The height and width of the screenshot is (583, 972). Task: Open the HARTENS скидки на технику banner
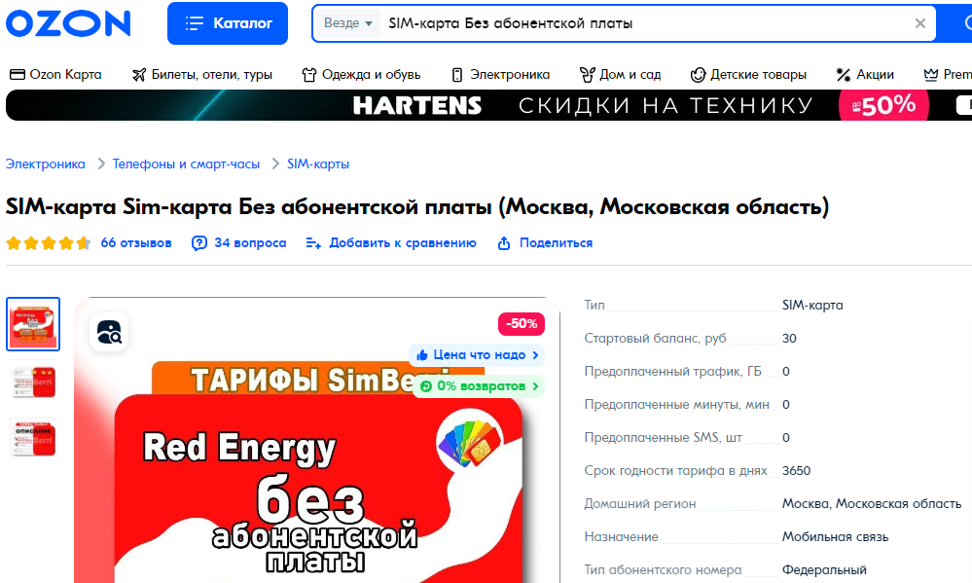pos(488,105)
